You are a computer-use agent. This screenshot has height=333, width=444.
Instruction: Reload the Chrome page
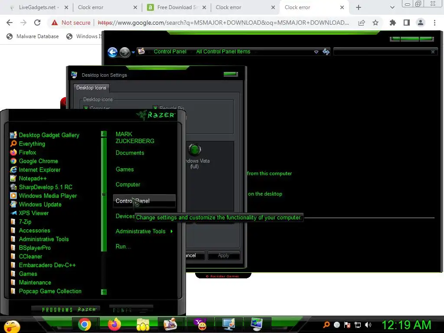37,23
